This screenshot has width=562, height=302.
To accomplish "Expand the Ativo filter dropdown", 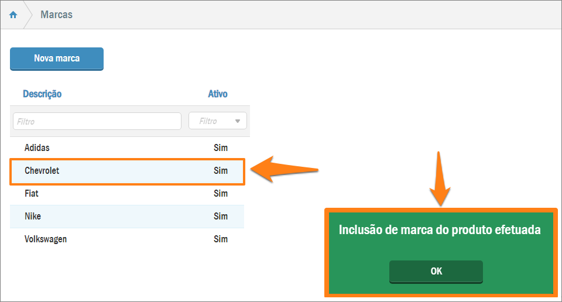I will point(218,121).
